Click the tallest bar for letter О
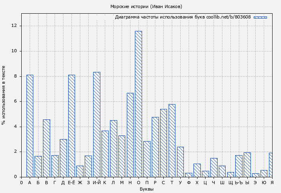Screen dimensions: 281x193 tap(138, 104)
